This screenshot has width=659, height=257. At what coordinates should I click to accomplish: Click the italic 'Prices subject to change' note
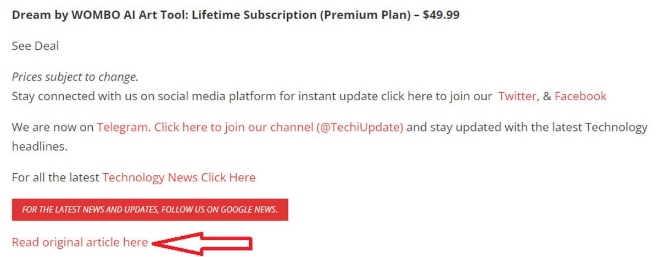pyautogui.click(x=75, y=77)
